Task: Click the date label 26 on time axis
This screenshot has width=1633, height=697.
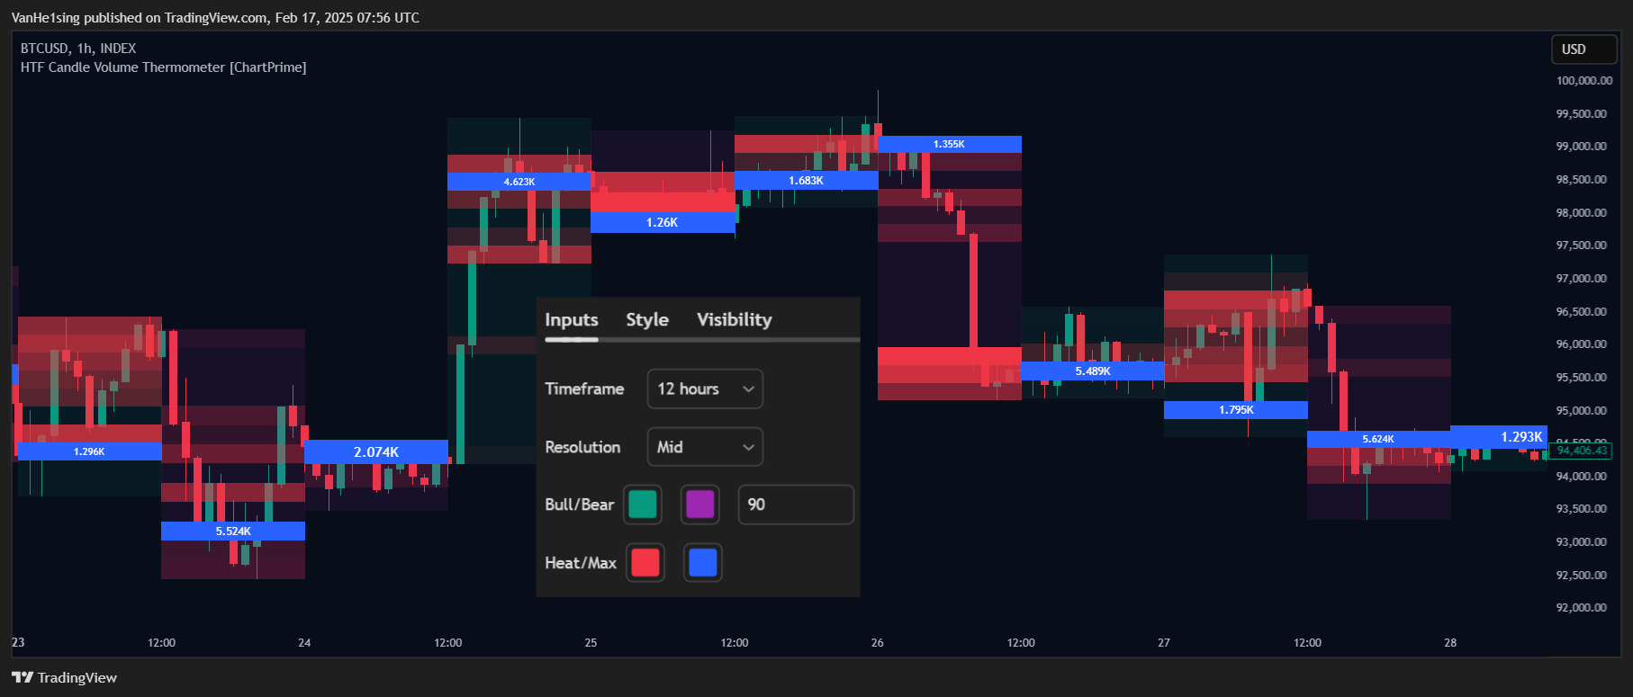Action: tap(878, 642)
